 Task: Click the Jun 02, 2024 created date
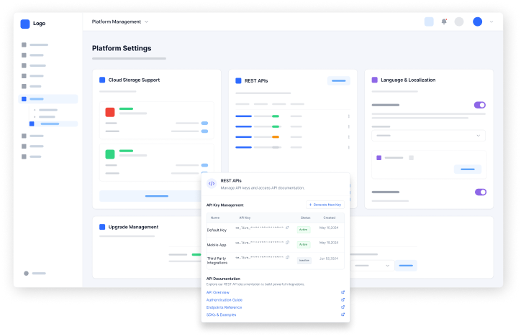[x=329, y=258]
